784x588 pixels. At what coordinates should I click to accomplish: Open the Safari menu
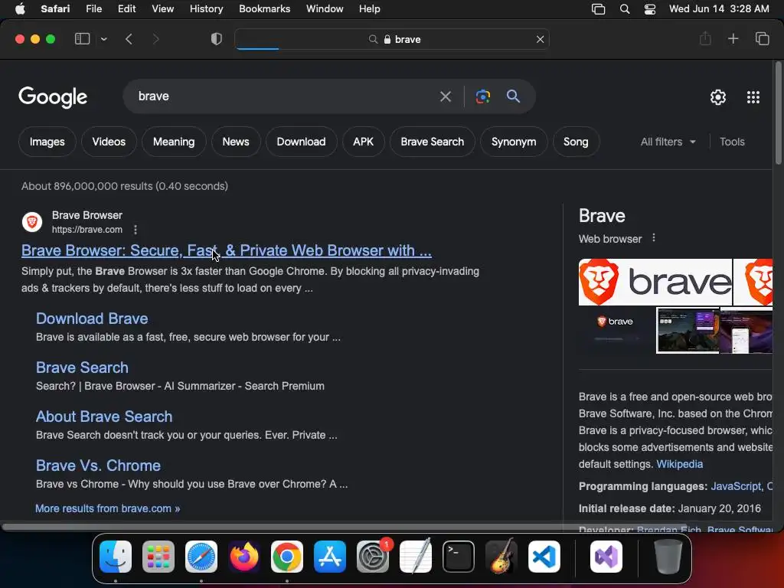(55, 9)
